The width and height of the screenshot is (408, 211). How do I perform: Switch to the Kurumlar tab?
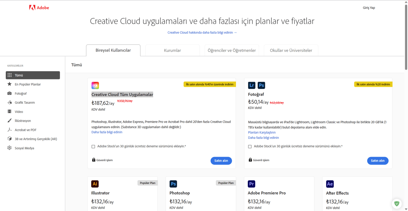pyautogui.click(x=172, y=50)
